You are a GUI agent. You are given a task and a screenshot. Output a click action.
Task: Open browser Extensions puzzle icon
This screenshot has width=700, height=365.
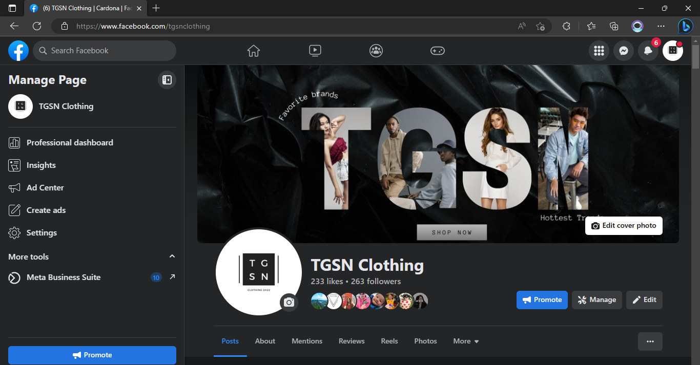click(566, 26)
